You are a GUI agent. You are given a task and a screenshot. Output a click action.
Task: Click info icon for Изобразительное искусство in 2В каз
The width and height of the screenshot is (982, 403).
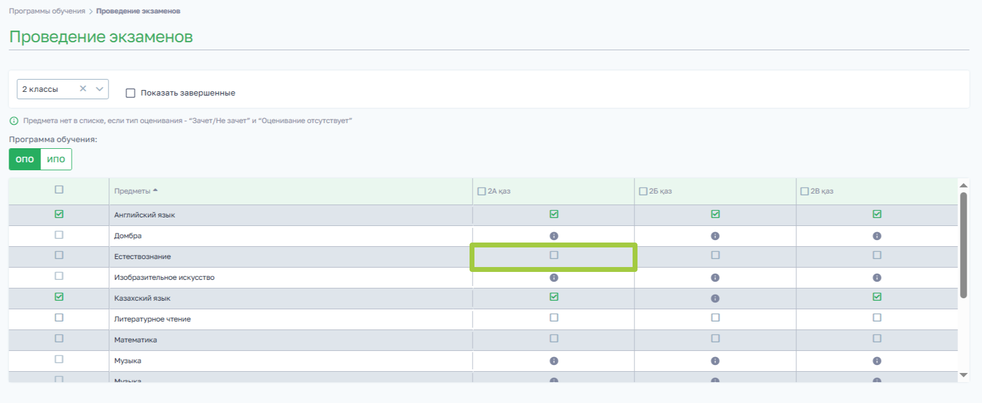(877, 277)
